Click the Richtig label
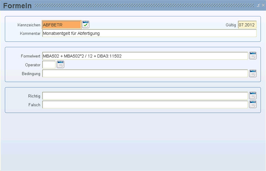266x171 pixels. (34, 96)
